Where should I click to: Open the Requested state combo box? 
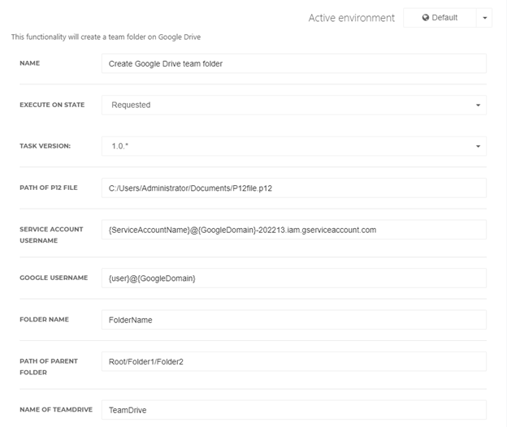[294, 105]
